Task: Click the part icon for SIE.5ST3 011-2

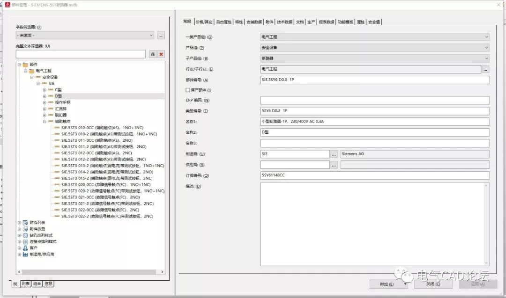Action: (x=57, y=147)
